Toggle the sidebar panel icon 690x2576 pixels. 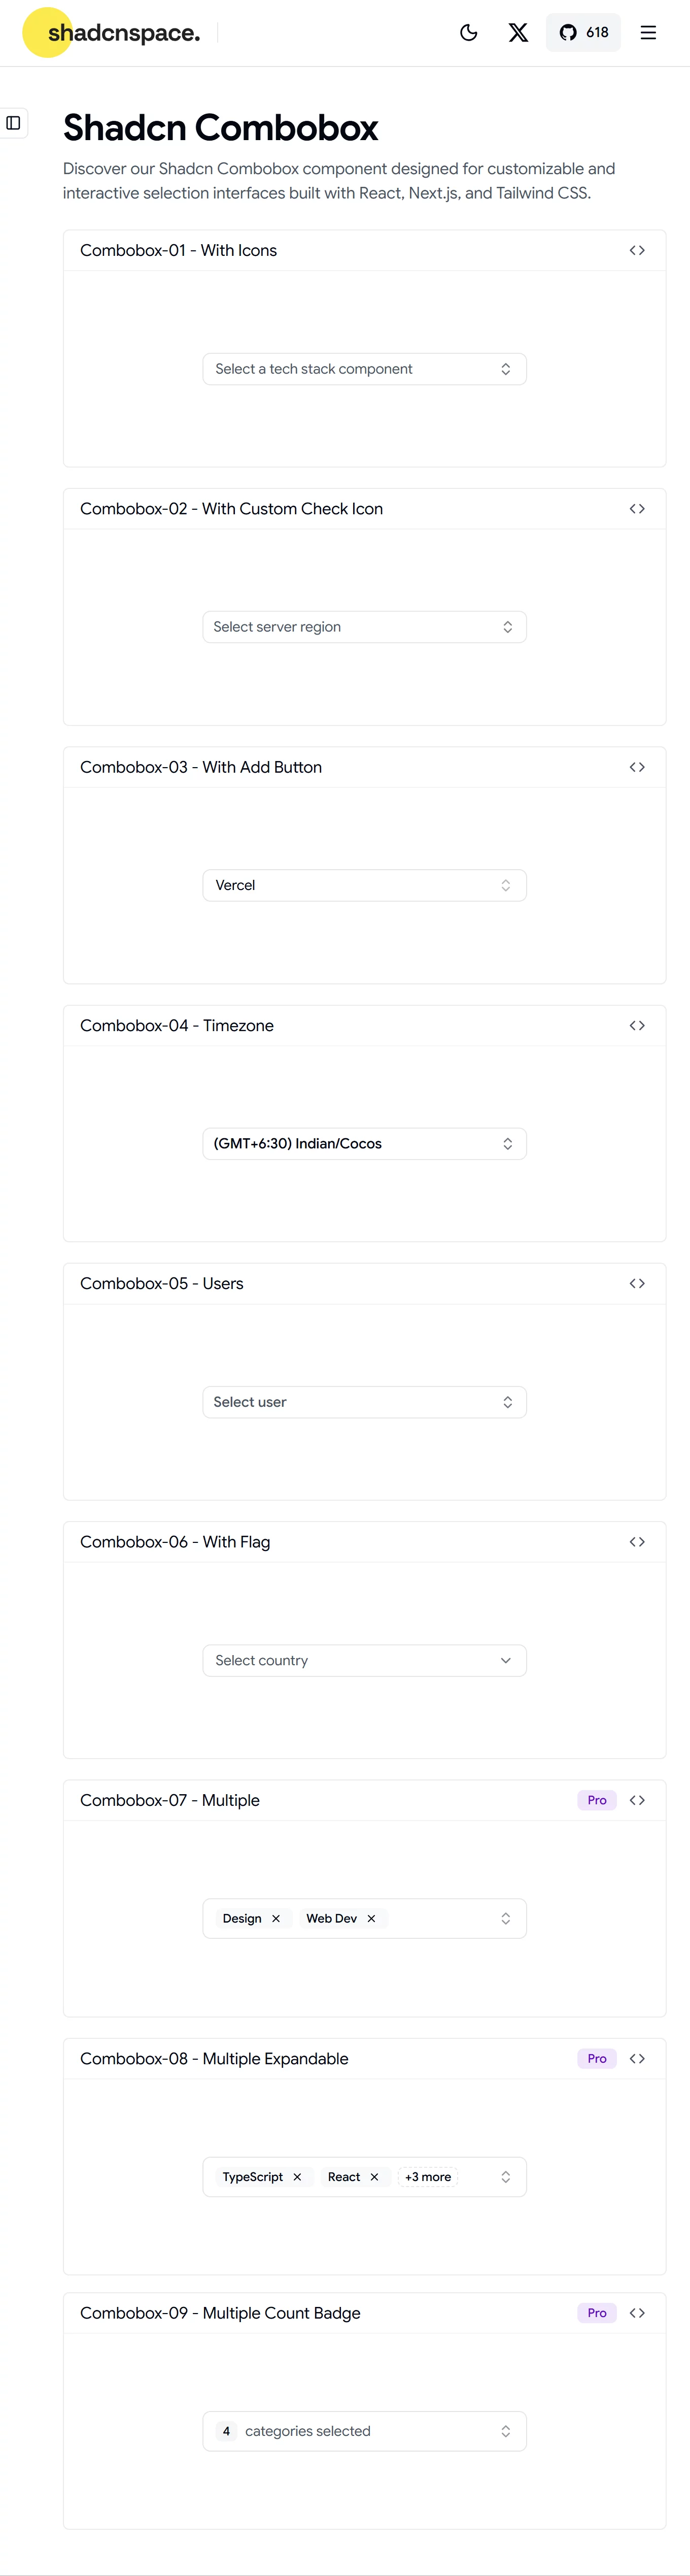13,123
